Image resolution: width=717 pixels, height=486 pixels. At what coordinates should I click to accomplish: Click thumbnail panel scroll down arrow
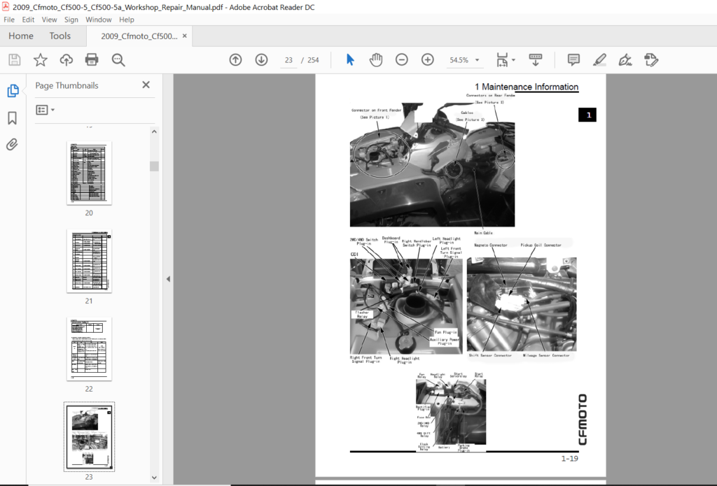tap(154, 478)
